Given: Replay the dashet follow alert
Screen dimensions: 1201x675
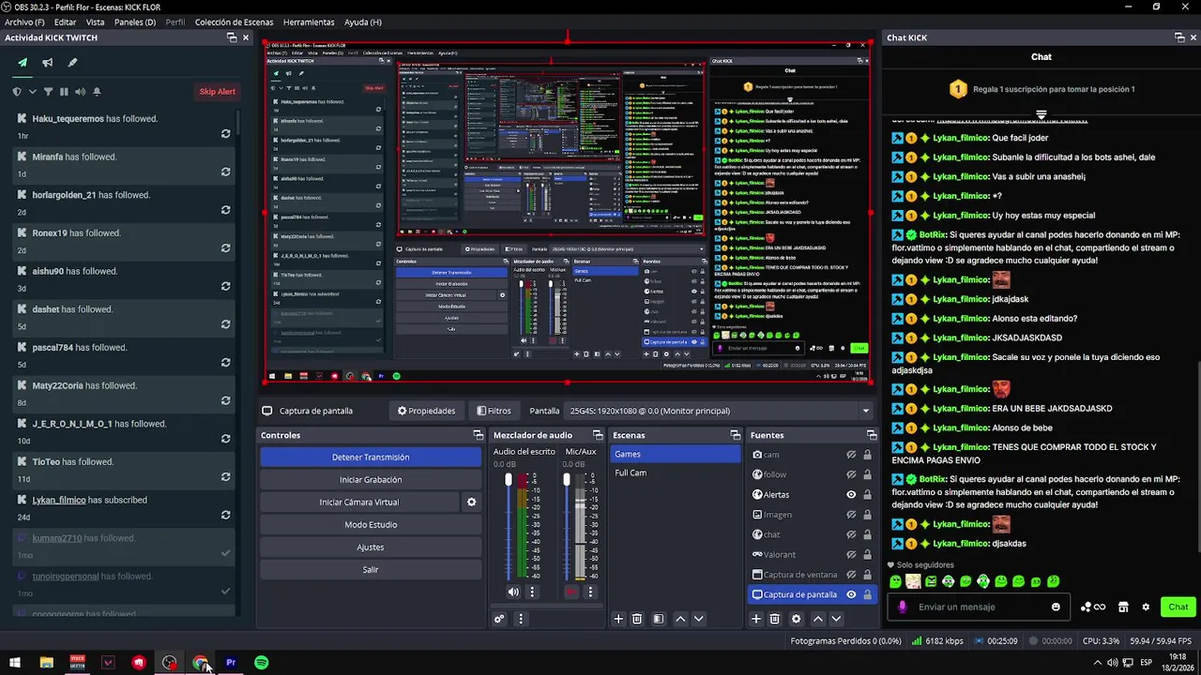Looking at the screenshot, I should [x=225, y=324].
